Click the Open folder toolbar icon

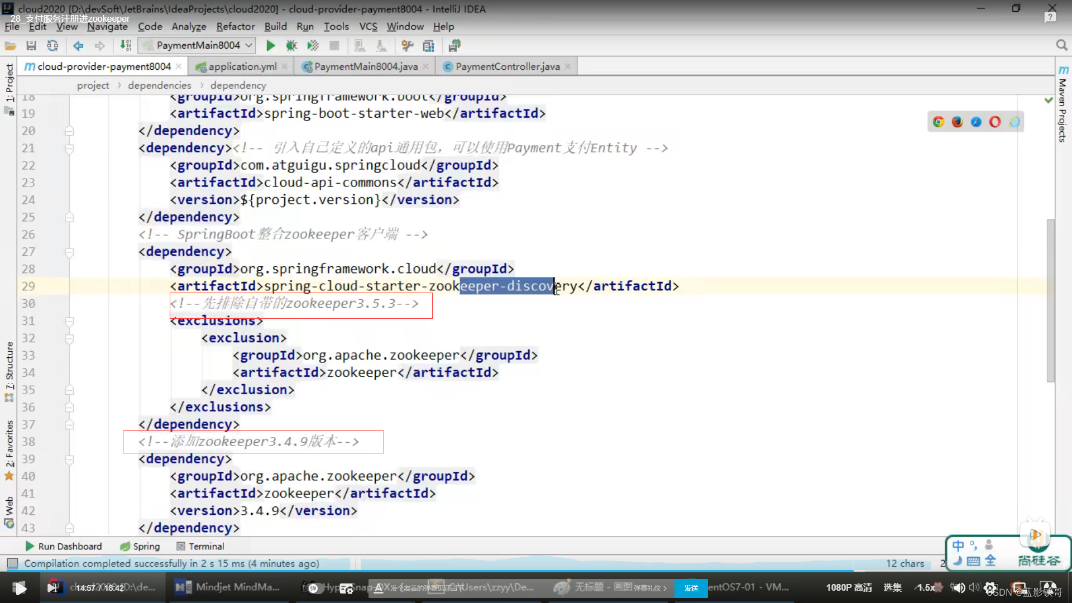tap(10, 46)
